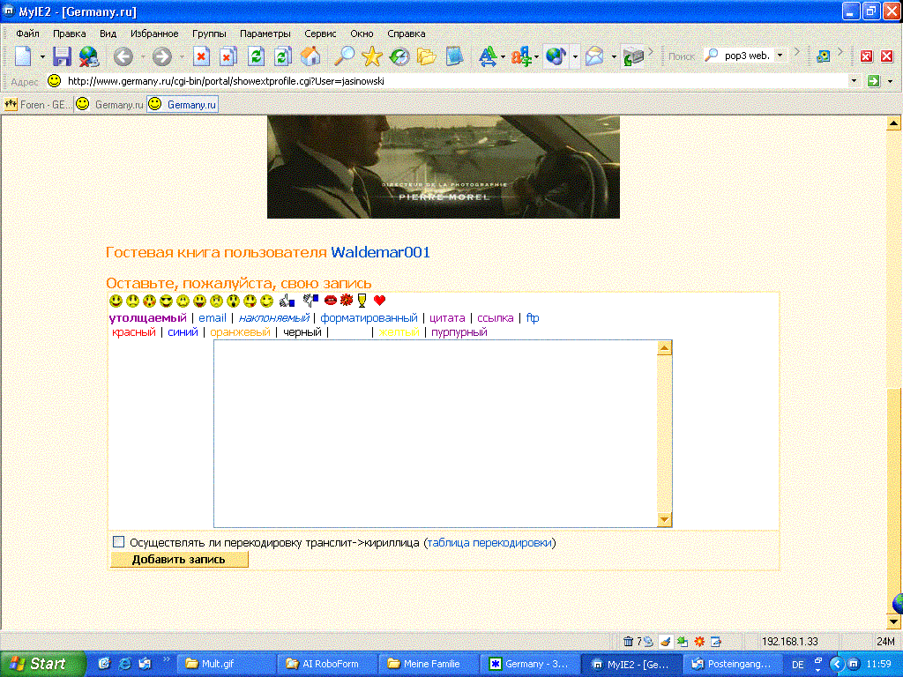Screen dimensions: 903x677
Task: Insert the red lips kiss emoticon
Action: click(x=331, y=300)
